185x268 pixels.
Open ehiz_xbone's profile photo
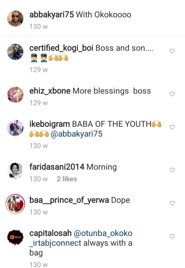(15, 95)
